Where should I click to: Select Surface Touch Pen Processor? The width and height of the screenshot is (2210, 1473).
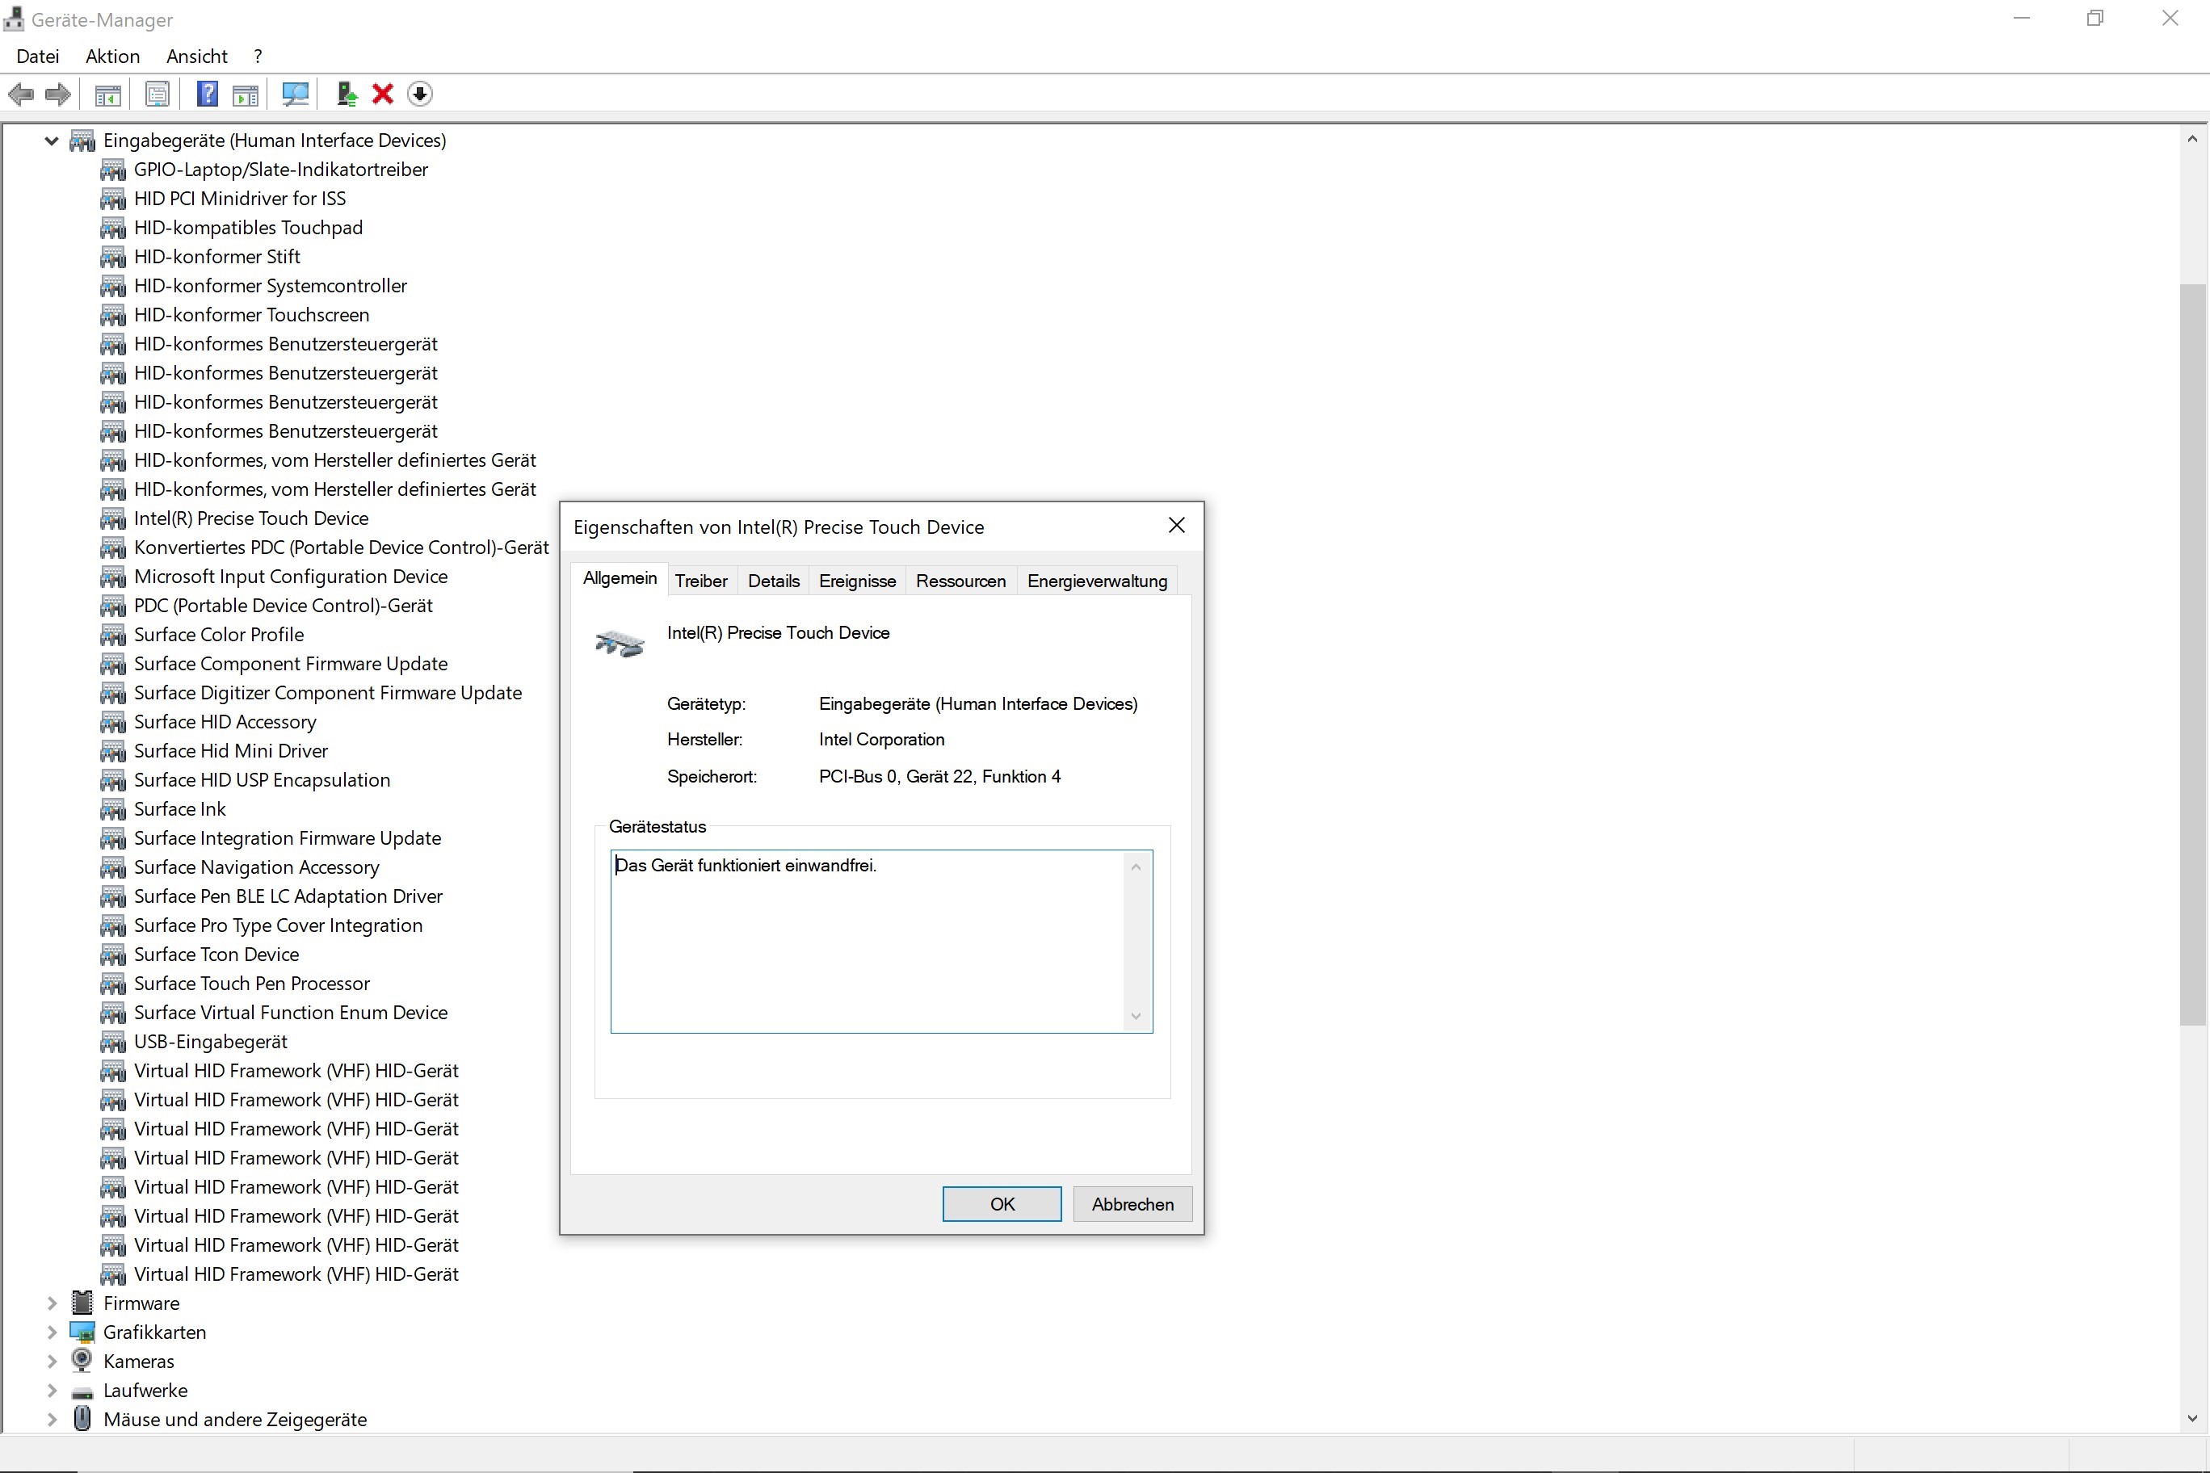point(252,984)
